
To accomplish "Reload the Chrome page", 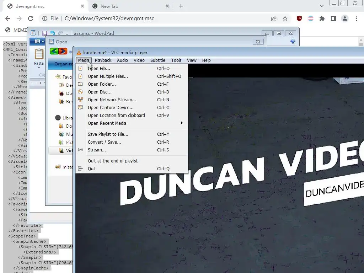I will [31, 18].
